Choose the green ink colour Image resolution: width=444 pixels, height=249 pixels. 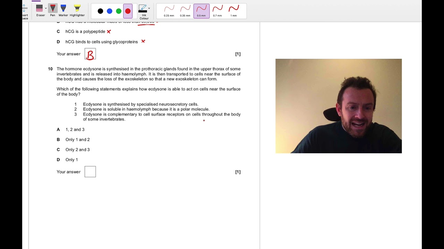[x=119, y=11]
